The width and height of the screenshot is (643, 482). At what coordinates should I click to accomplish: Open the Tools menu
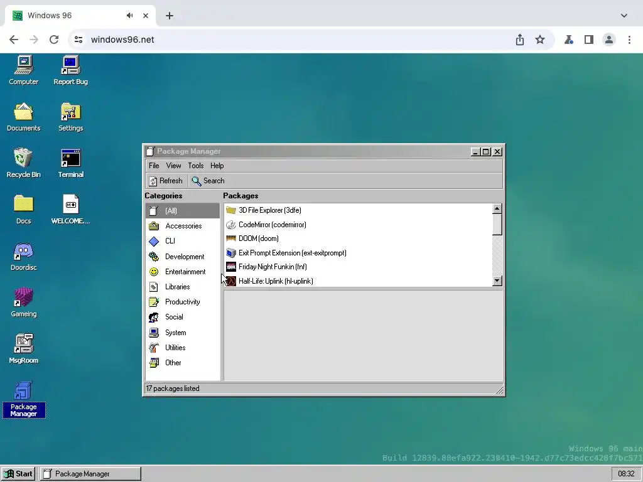pos(196,166)
